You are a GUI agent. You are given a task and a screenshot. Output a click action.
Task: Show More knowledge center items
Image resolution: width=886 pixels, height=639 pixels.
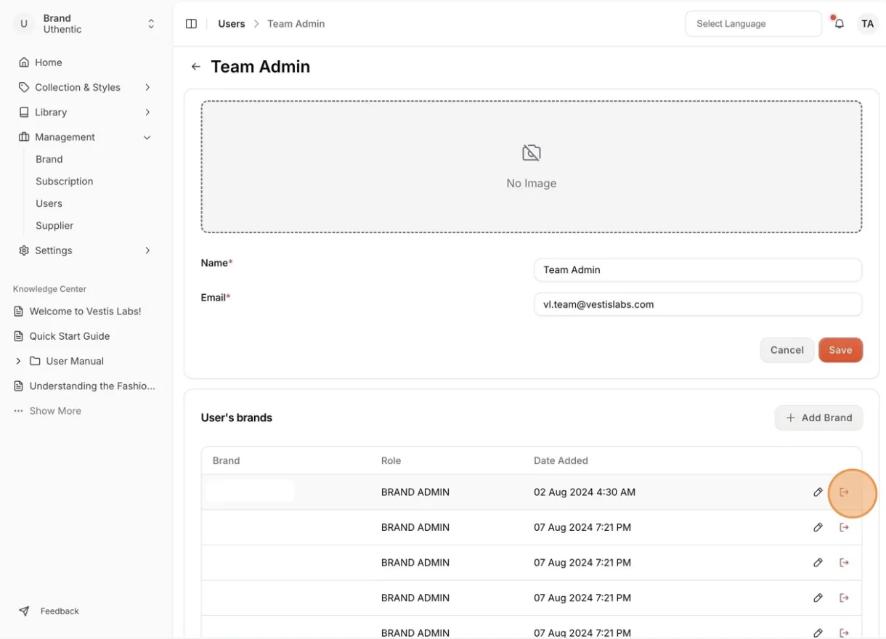coord(55,411)
